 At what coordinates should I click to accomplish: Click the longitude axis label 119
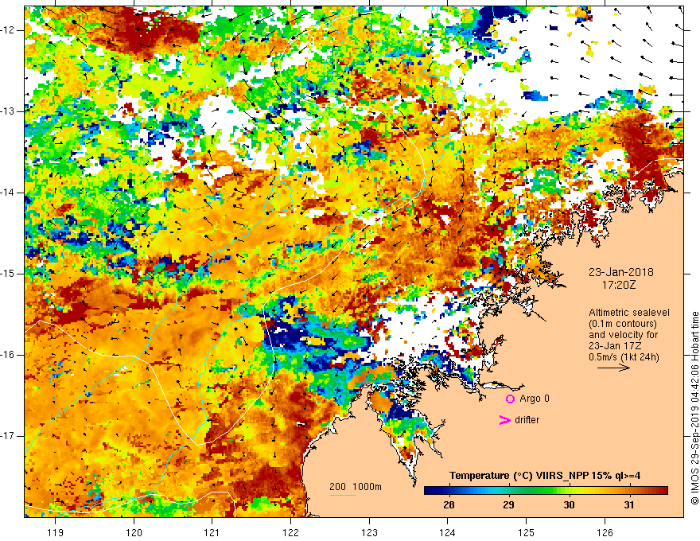[x=56, y=532]
